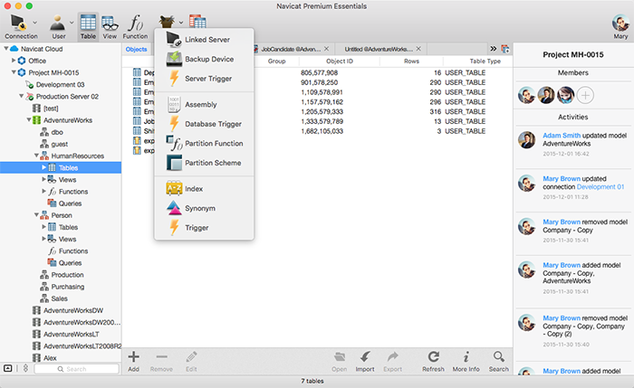This screenshot has height=388, width=634.
Task: Select the guest schema
Action: (61, 144)
